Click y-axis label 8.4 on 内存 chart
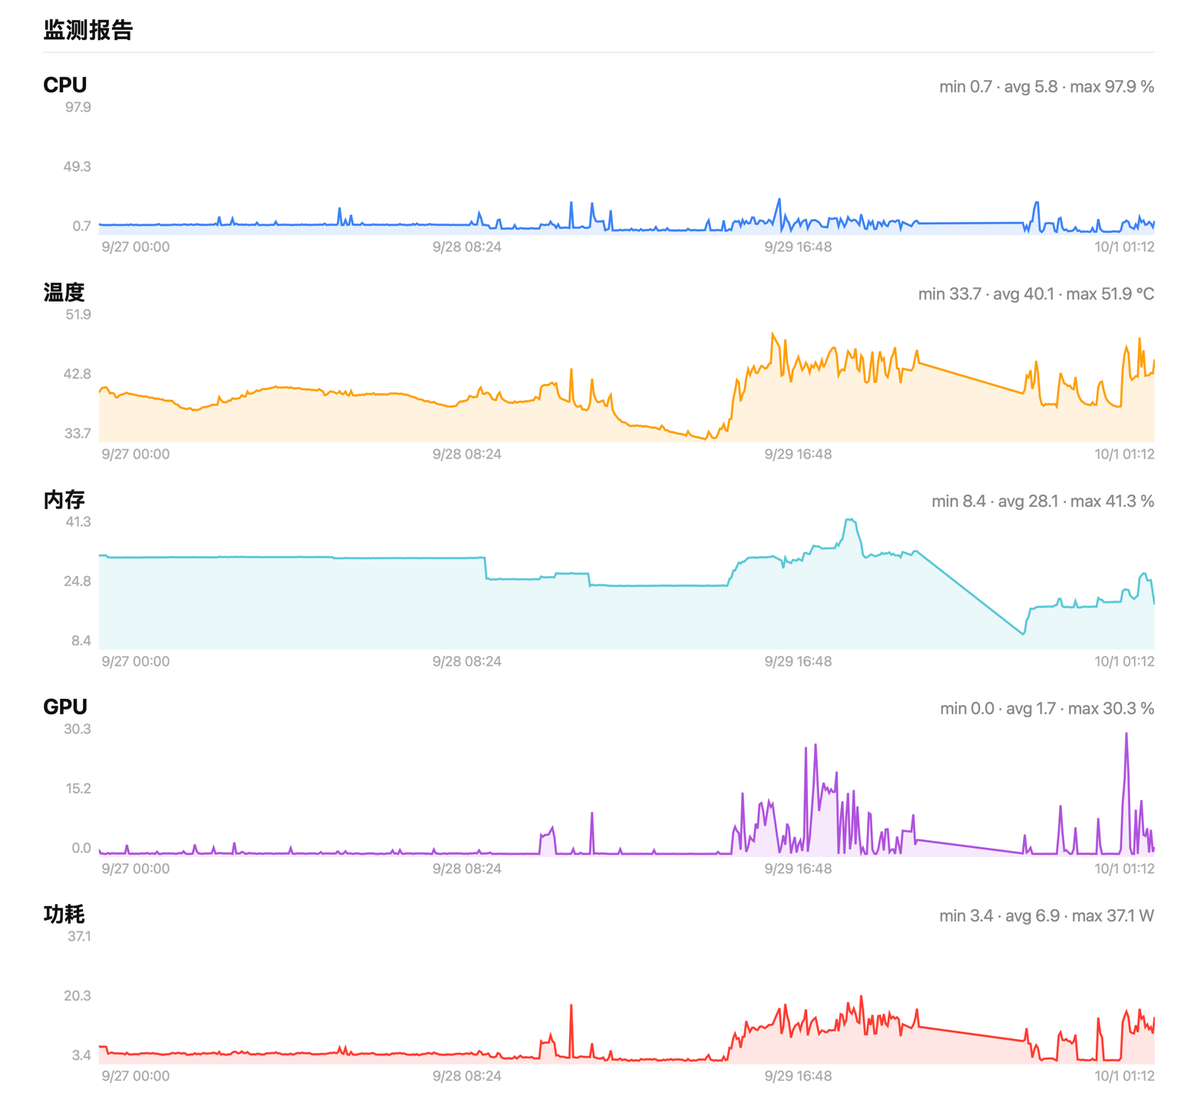Screen dimensions: 1198x1099 pos(81,641)
